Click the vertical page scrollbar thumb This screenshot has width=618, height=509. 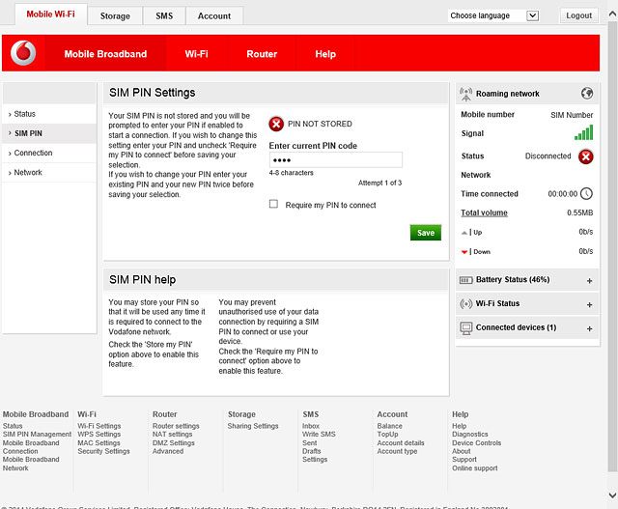612,246
